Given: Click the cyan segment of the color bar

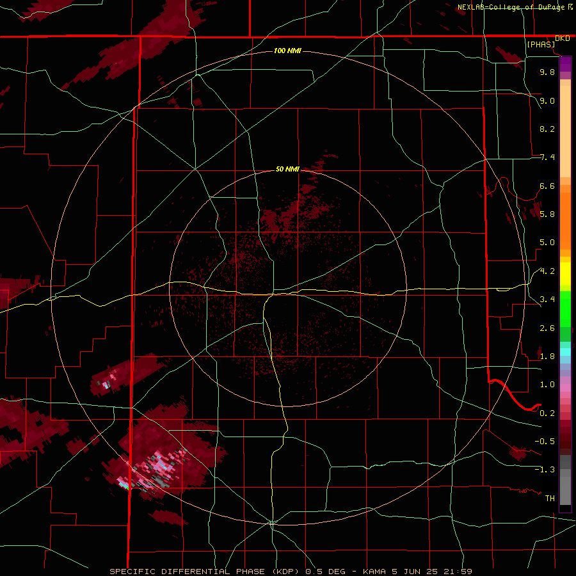Looking at the screenshot, I should tap(565, 352).
